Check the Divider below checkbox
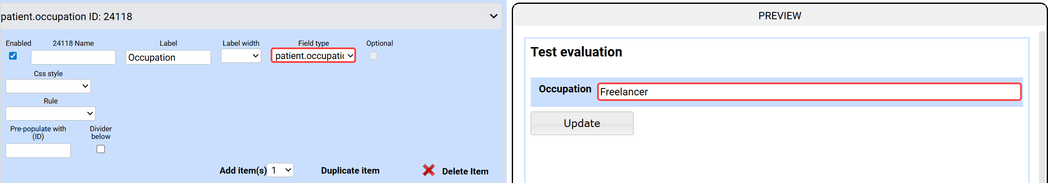 coord(101,149)
